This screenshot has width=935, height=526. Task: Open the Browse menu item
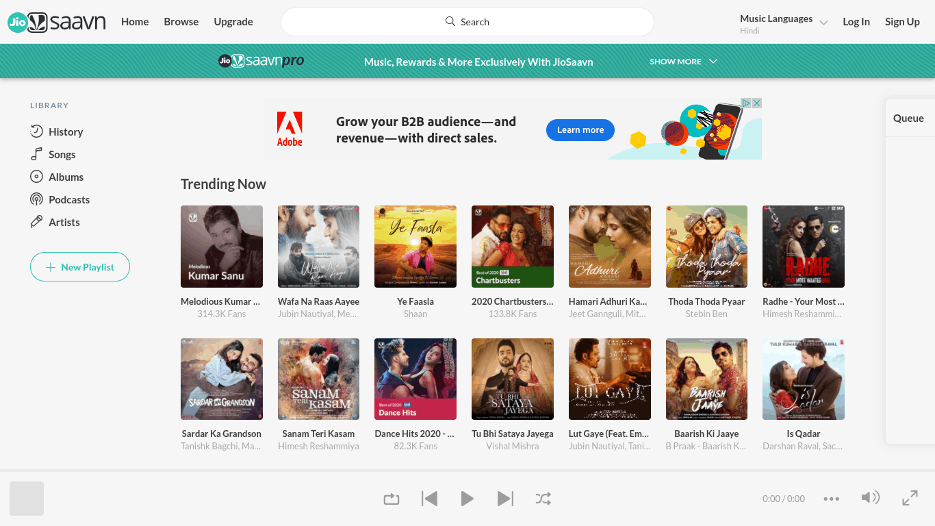[x=181, y=22]
